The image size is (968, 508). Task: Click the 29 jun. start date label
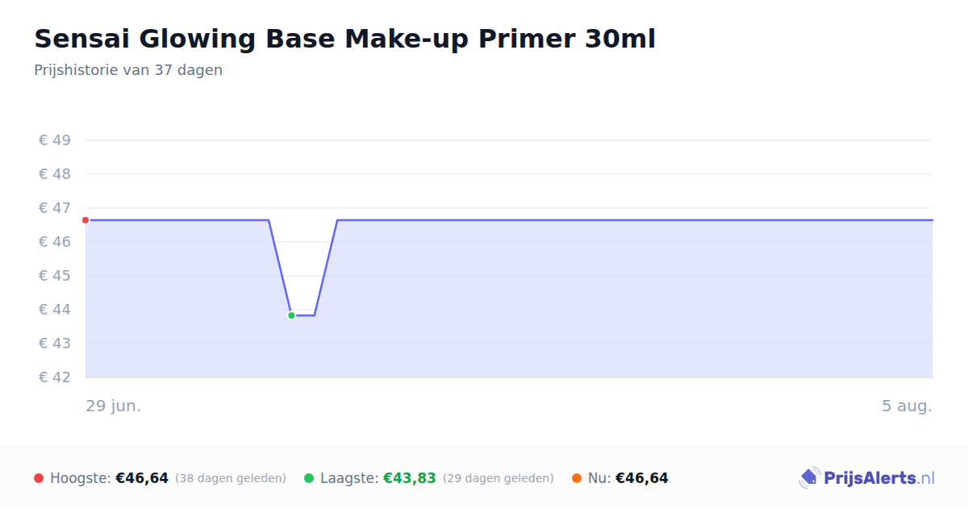[x=114, y=406]
